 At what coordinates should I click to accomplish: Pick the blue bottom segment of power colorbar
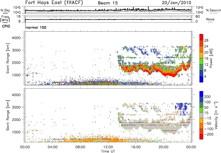coord(201,79)
